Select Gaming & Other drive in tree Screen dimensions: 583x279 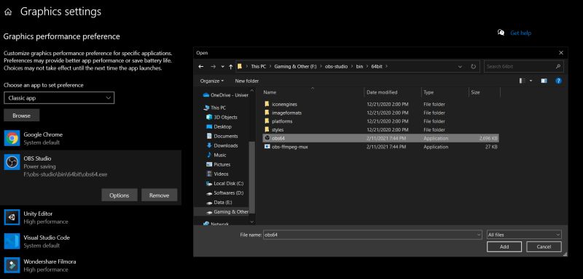[227, 212]
